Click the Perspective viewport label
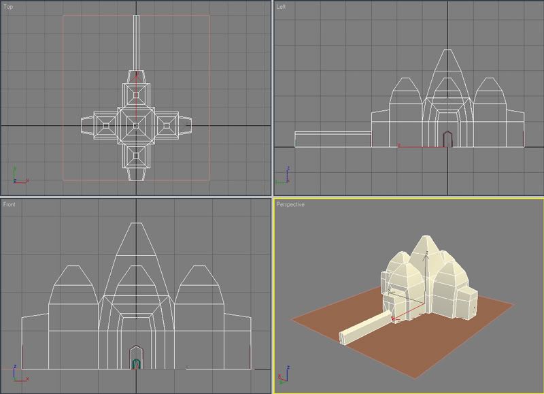 290,204
